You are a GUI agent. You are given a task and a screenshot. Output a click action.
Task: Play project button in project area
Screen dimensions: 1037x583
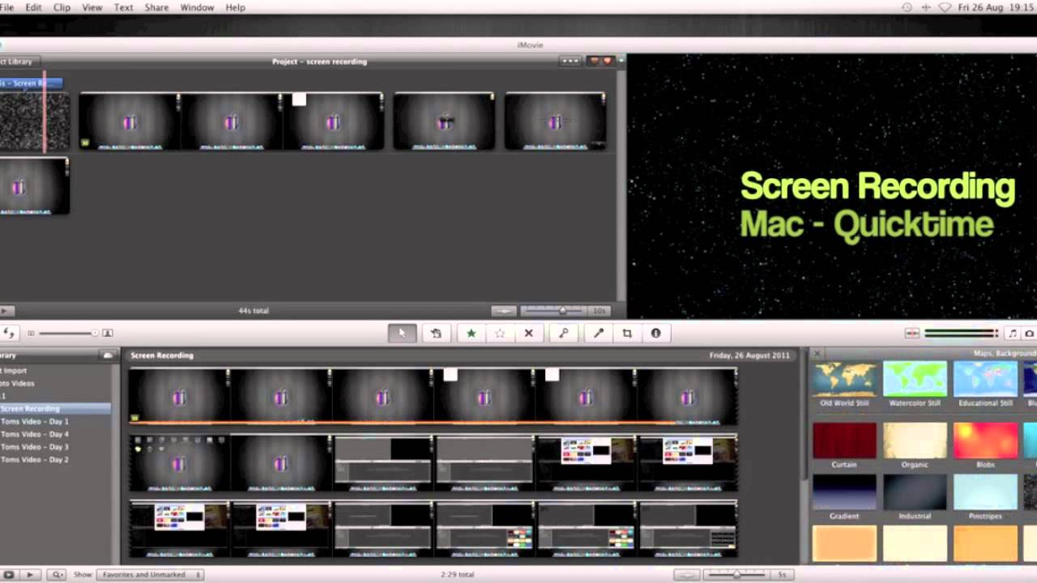[x=6, y=310]
